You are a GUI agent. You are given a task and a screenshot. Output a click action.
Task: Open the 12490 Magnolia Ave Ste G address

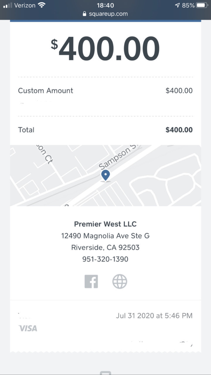pos(105,236)
